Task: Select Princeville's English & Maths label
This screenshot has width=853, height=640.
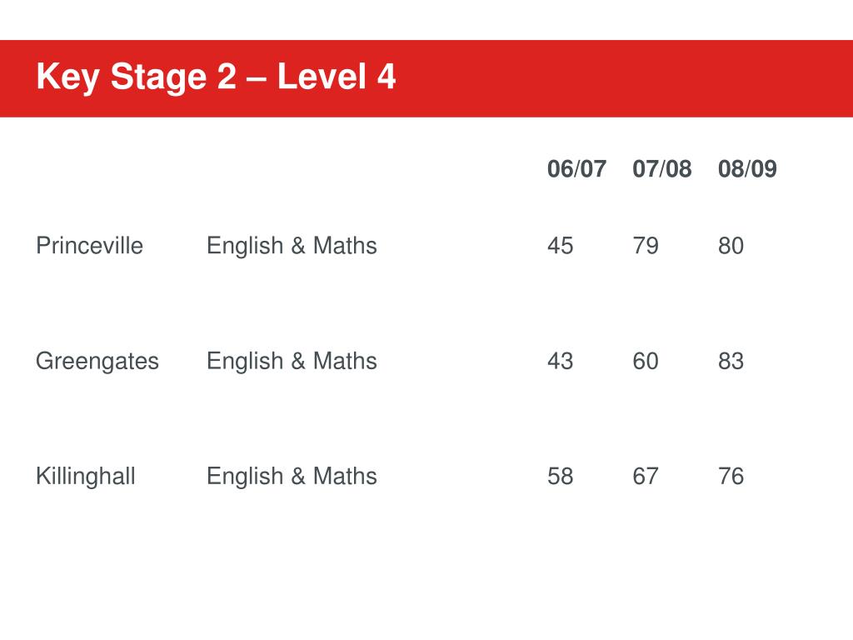Action: (x=292, y=246)
